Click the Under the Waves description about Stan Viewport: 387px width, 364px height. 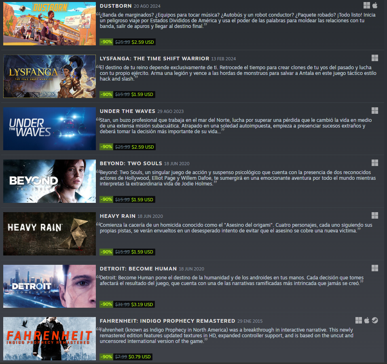(236, 126)
